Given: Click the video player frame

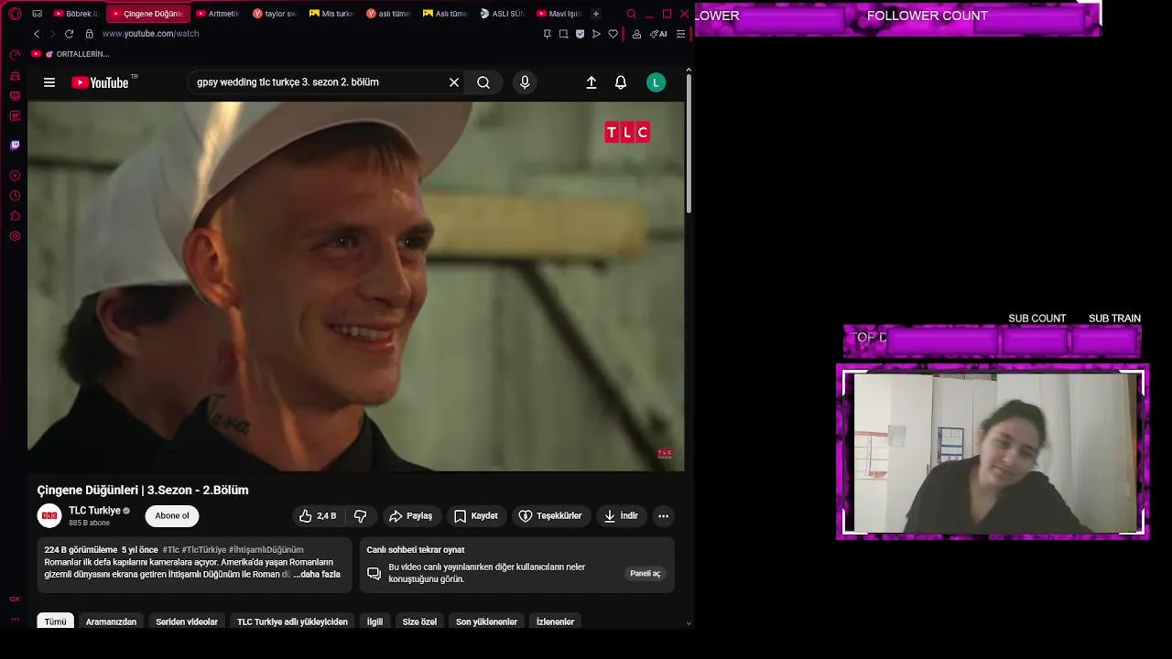Looking at the screenshot, I should point(356,286).
